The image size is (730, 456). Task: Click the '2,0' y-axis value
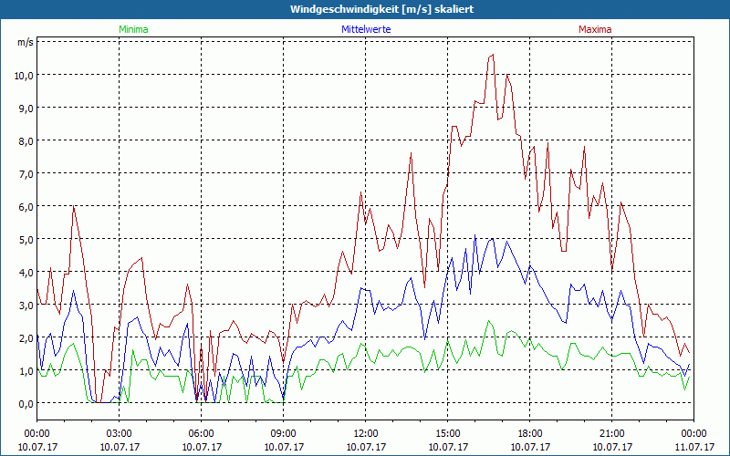26,337
